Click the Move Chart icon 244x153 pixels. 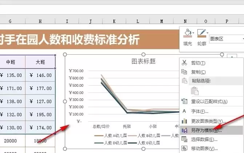coord(184,148)
